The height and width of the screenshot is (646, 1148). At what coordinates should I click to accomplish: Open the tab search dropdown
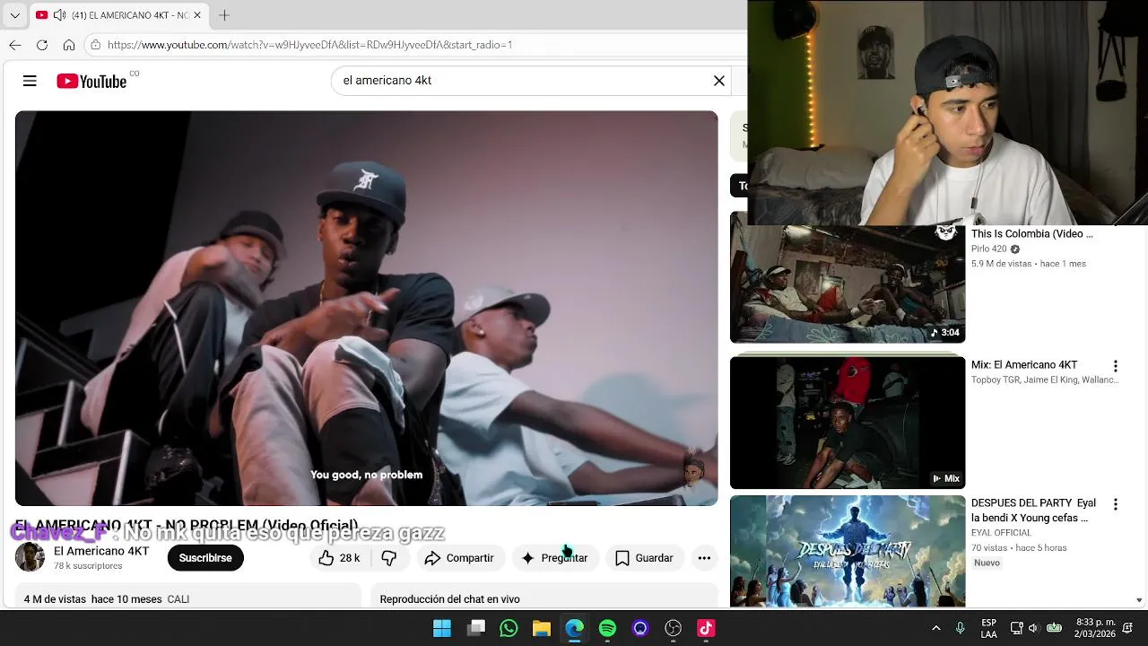pos(14,15)
